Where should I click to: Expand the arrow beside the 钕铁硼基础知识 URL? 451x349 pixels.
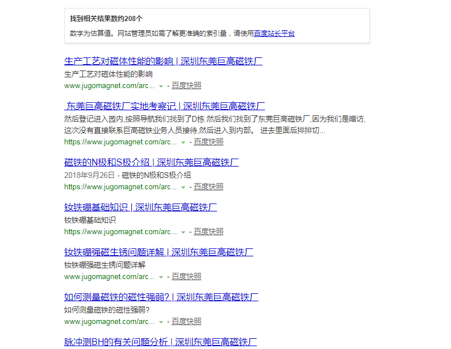(x=183, y=232)
